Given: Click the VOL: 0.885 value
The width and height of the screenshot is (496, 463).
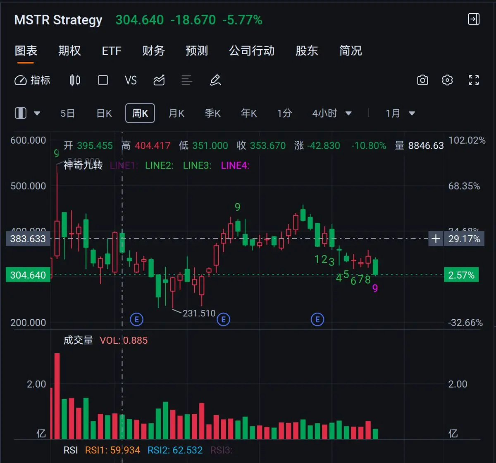Looking at the screenshot, I should point(124,340).
